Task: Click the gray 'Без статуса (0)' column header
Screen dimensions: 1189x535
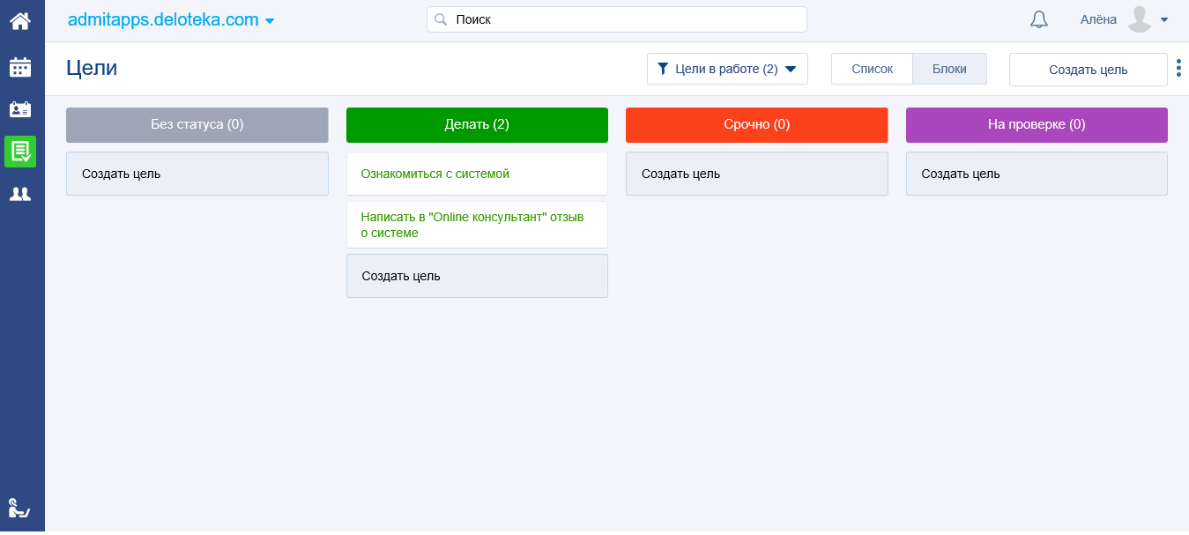Action: [x=197, y=124]
